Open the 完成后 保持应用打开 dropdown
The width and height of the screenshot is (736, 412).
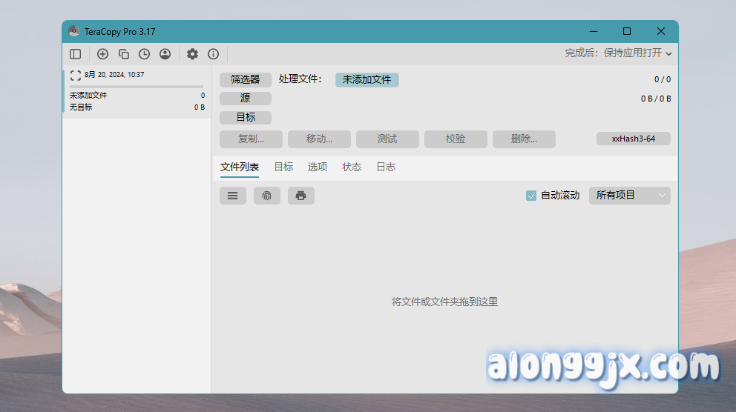click(x=619, y=53)
